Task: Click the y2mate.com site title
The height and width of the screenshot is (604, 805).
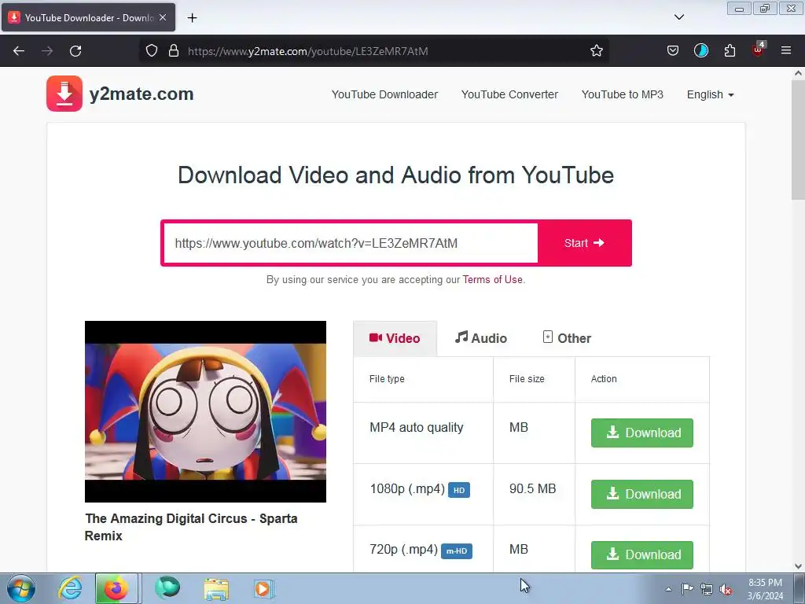Action: [x=142, y=94]
